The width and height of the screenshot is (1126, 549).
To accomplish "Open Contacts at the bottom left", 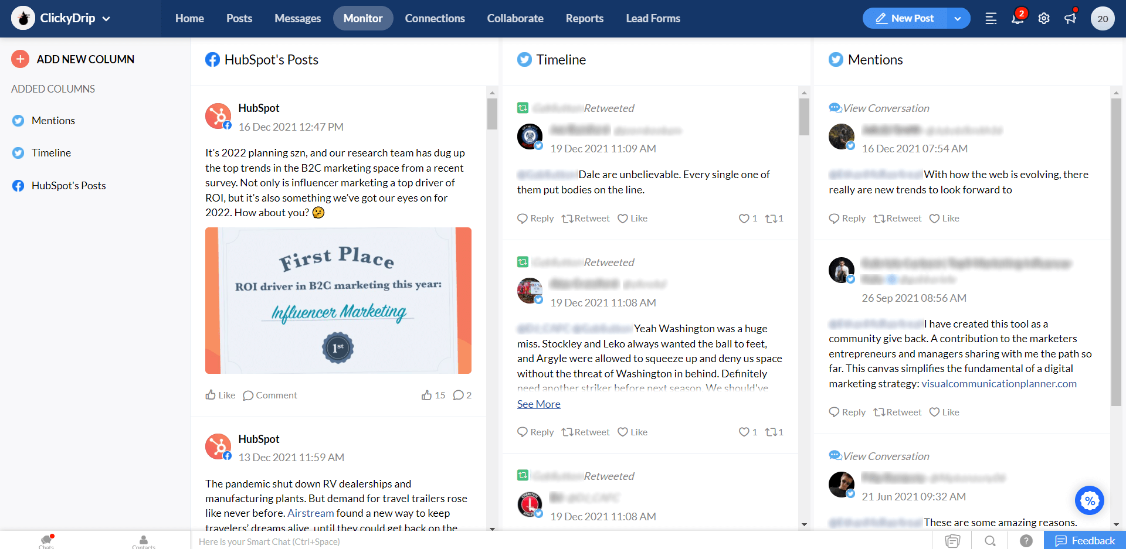I will click(x=144, y=541).
